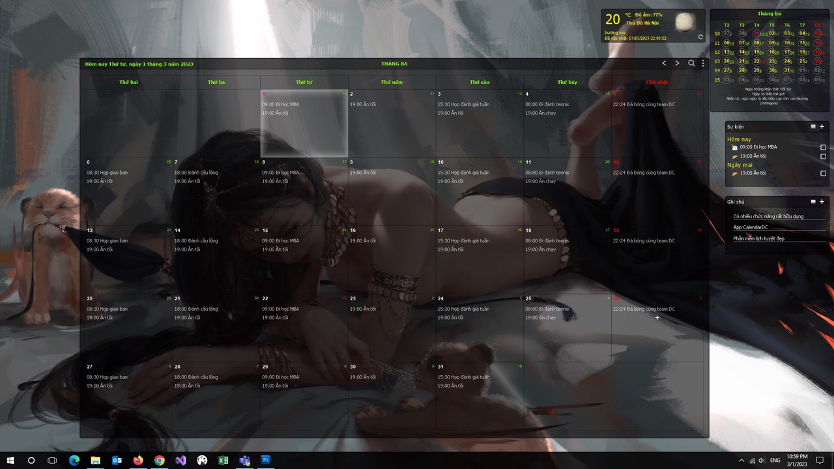Click food icon beside today's 19:00 Ăn tối
Viewport: 834px width, 469px height.
tap(735, 156)
